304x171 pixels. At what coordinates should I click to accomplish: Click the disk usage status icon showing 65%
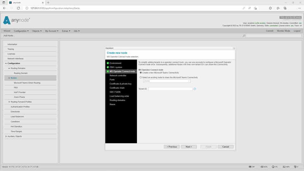point(264,167)
